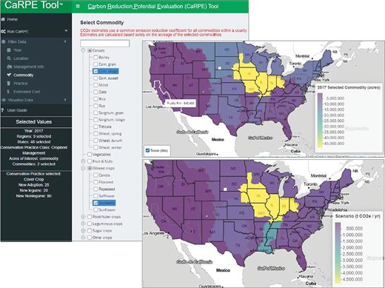Click the Select Commodity heading
Viewport: 385px width, 288px height.
[x=101, y=22]
